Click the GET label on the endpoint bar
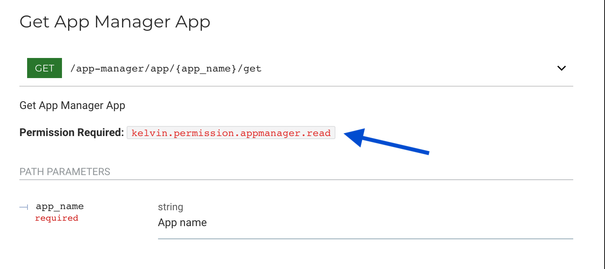This screenshot has height=269, width=605. [x=44, y=68]
